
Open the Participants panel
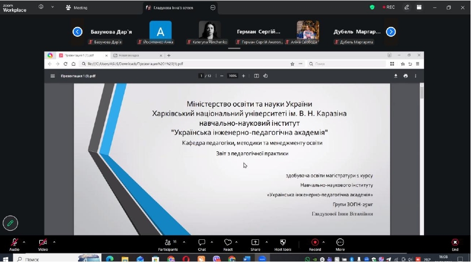tap(167, 245)
